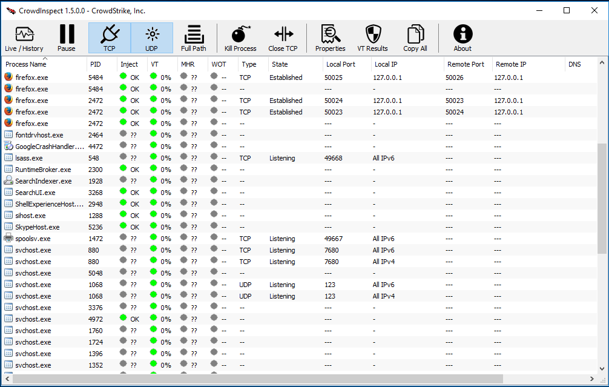This screenshot has height=387, width=609.
Task: Click UDP type cell for All IPv6 port 123
Action: [x=245, y=285]
